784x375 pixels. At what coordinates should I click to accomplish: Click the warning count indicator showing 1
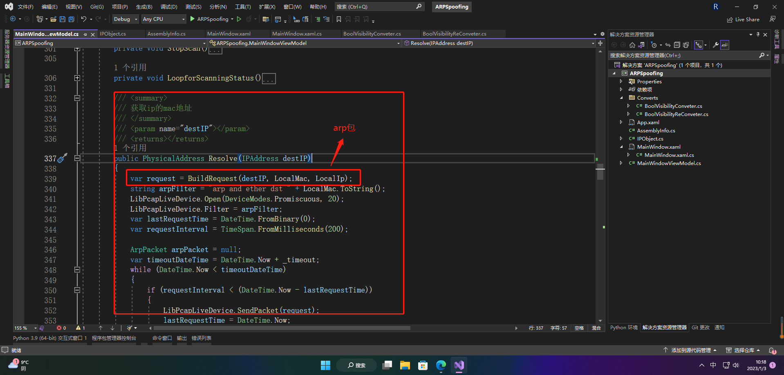81,328
